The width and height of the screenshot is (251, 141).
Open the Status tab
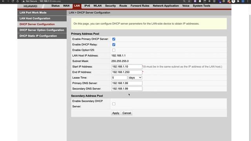(55, 6)
